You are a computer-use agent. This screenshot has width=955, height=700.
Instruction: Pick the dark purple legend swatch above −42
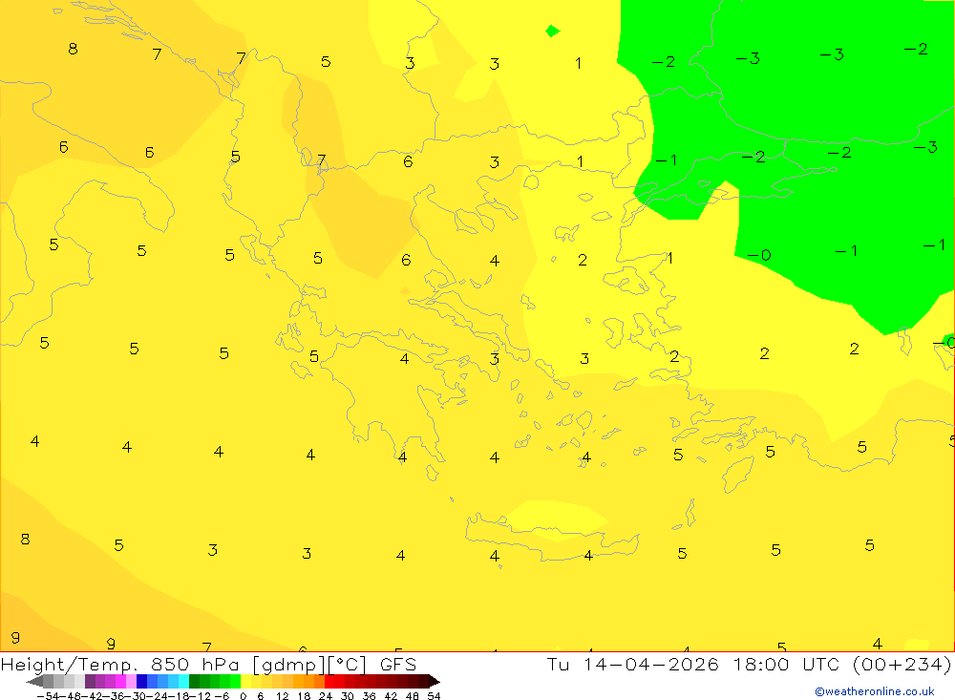coord(90,681)
